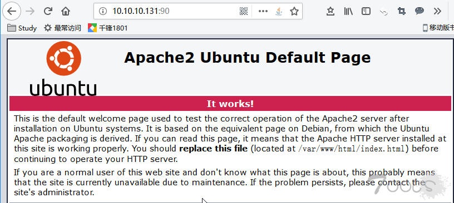Bookmark this page with the star
Image resolution: width=454 pixels, height=203 pixels.
(294, 11)
